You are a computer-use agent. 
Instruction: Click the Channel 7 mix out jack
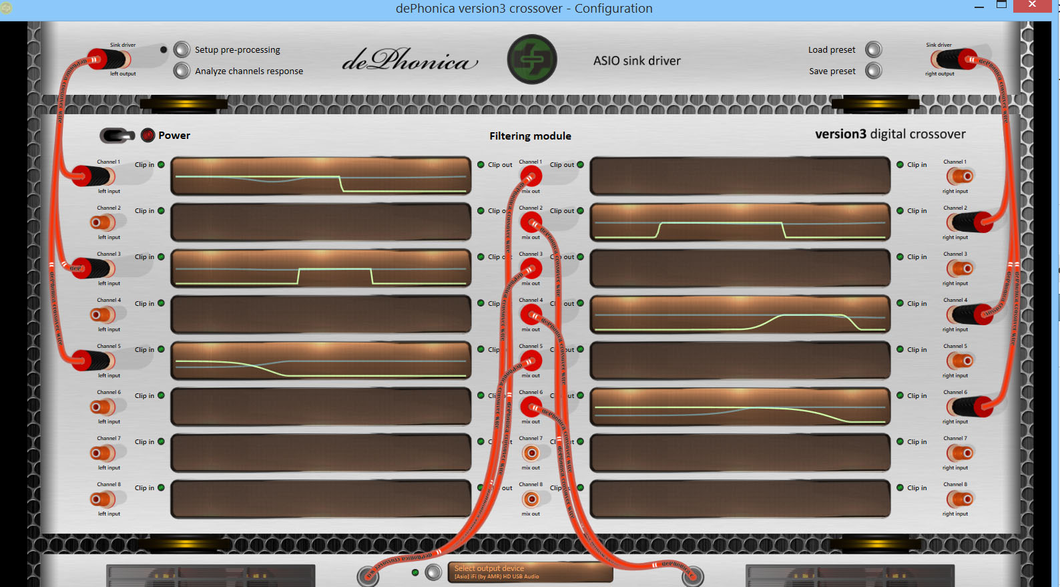pyautogui.click(x=531, y=453)
